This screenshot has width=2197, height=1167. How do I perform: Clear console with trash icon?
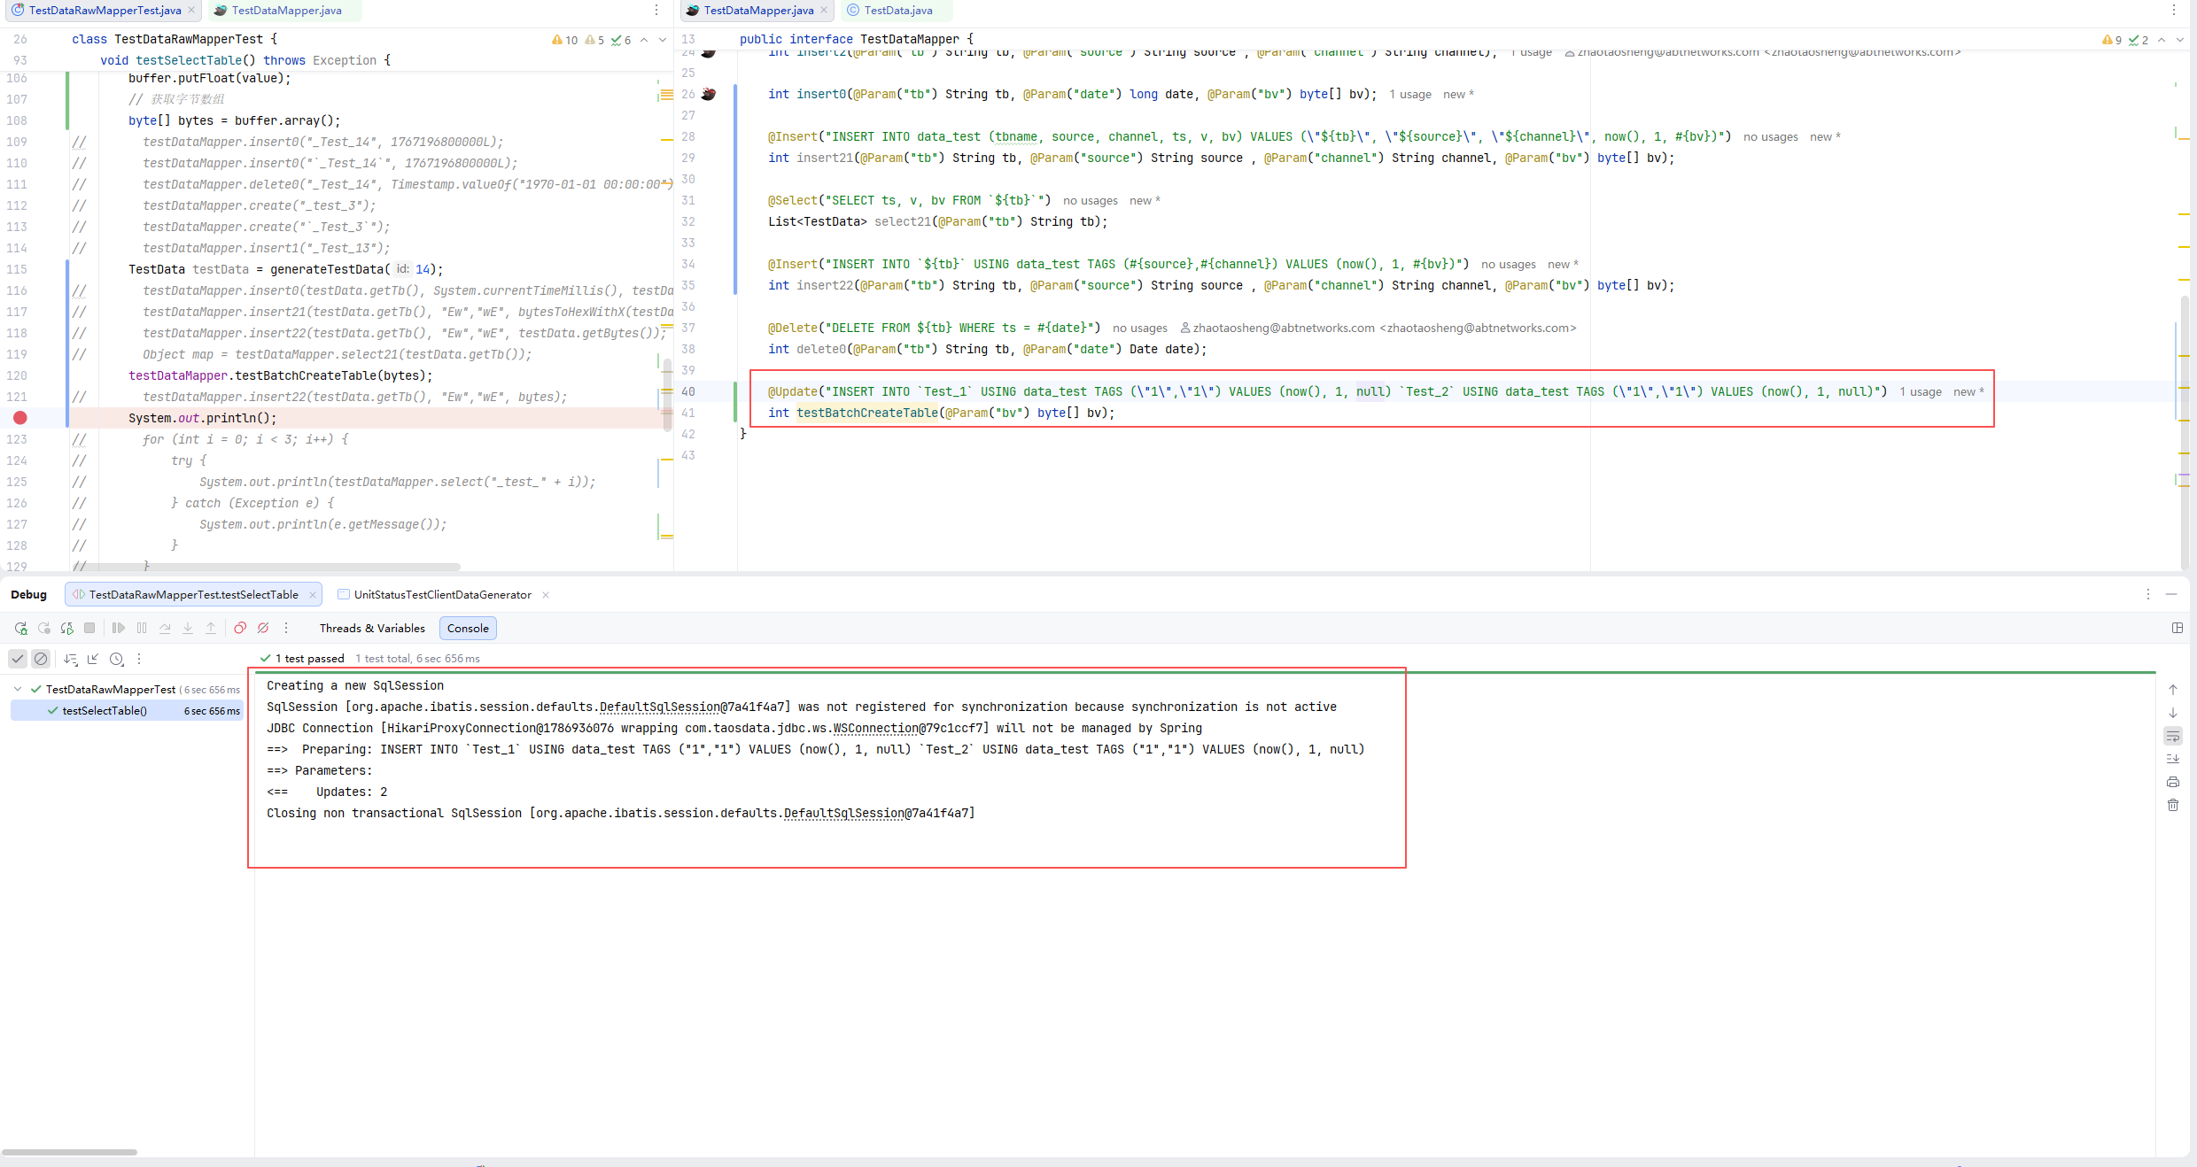(x=2172, y=805)
